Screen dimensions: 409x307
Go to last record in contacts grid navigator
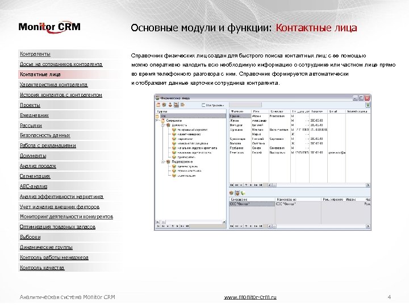(261, 185)
